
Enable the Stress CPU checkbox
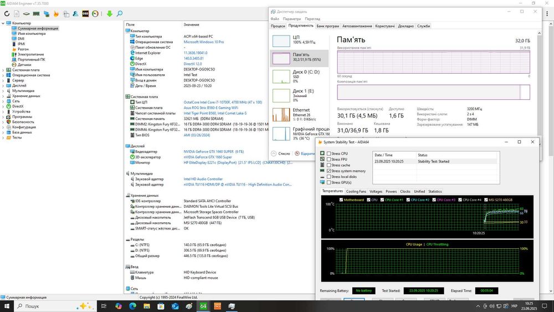[329, 154]
